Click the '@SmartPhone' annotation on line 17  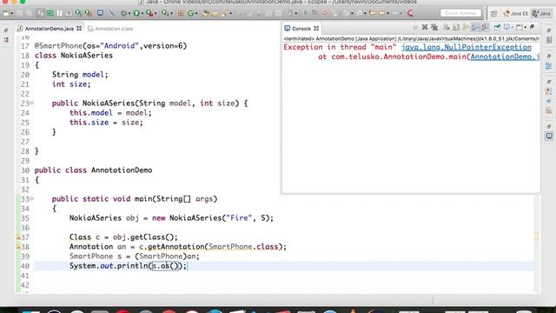pyautogui.click(x=58, y=46)
